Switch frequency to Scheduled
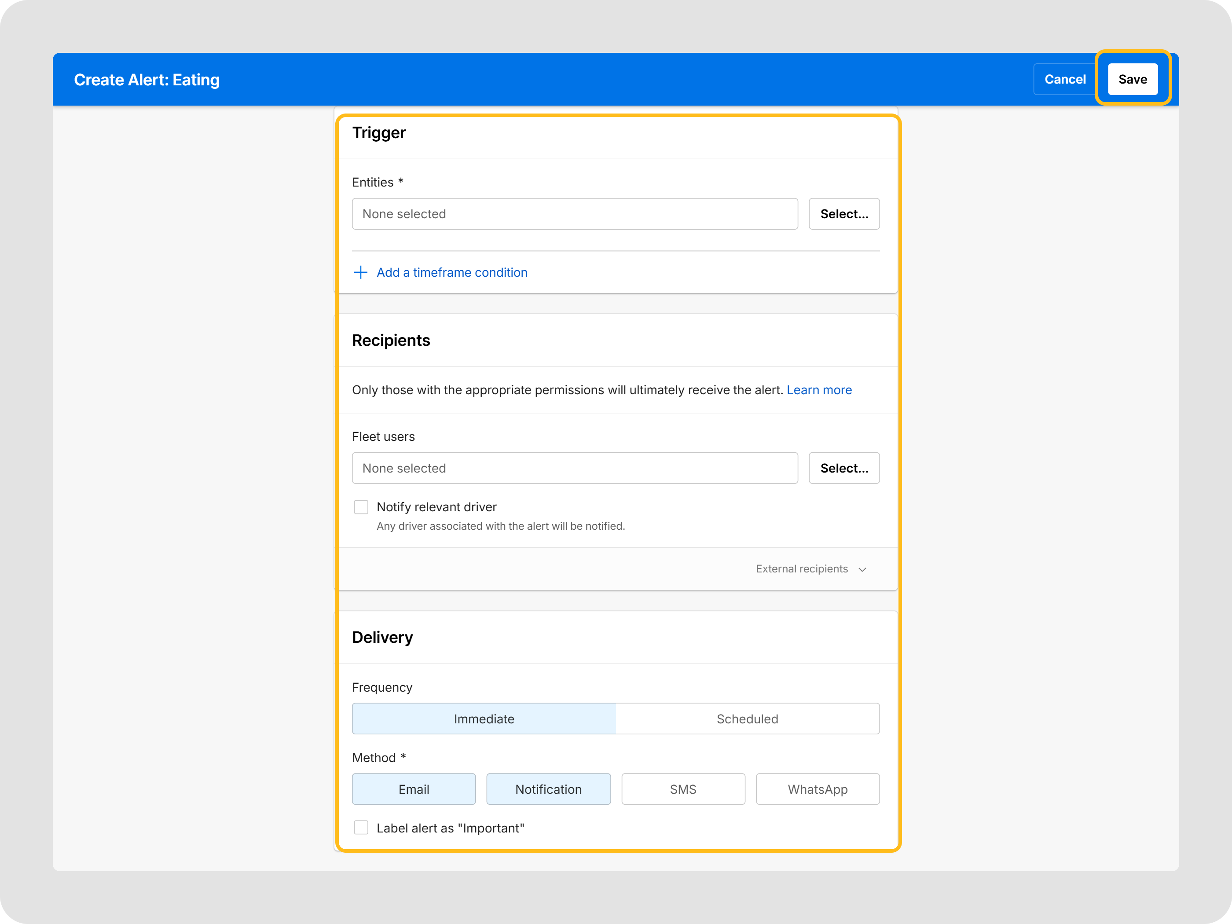This screenshot has height=924, width=1232. pyautogui.click(x=747, y=719)
